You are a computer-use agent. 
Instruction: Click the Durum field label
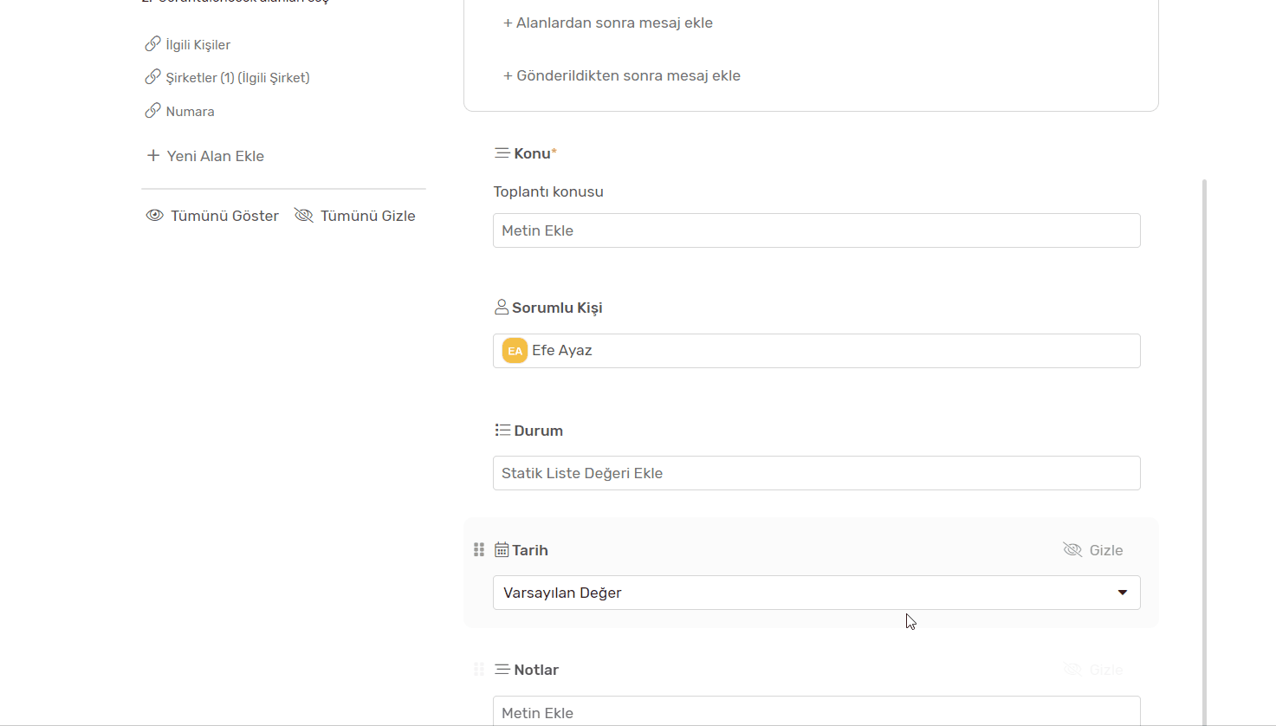click(538, 431)
